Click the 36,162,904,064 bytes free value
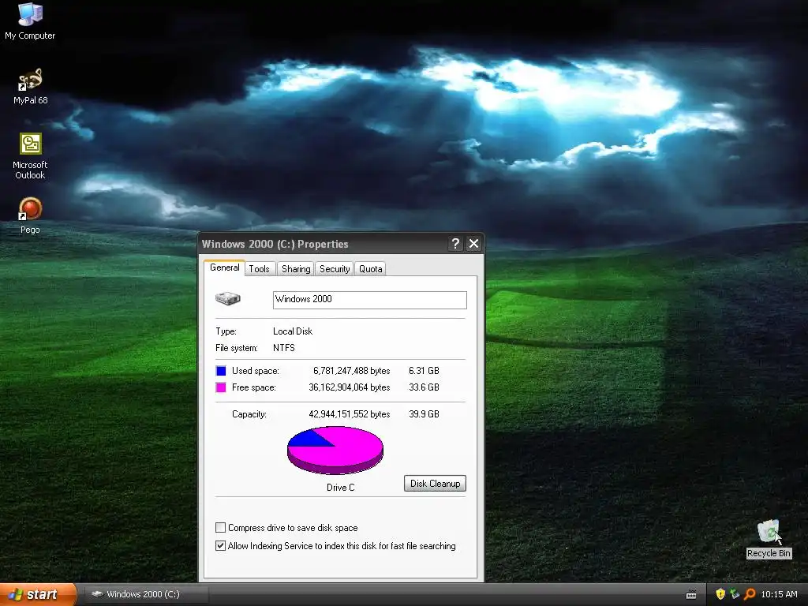 tap(350, 387)
